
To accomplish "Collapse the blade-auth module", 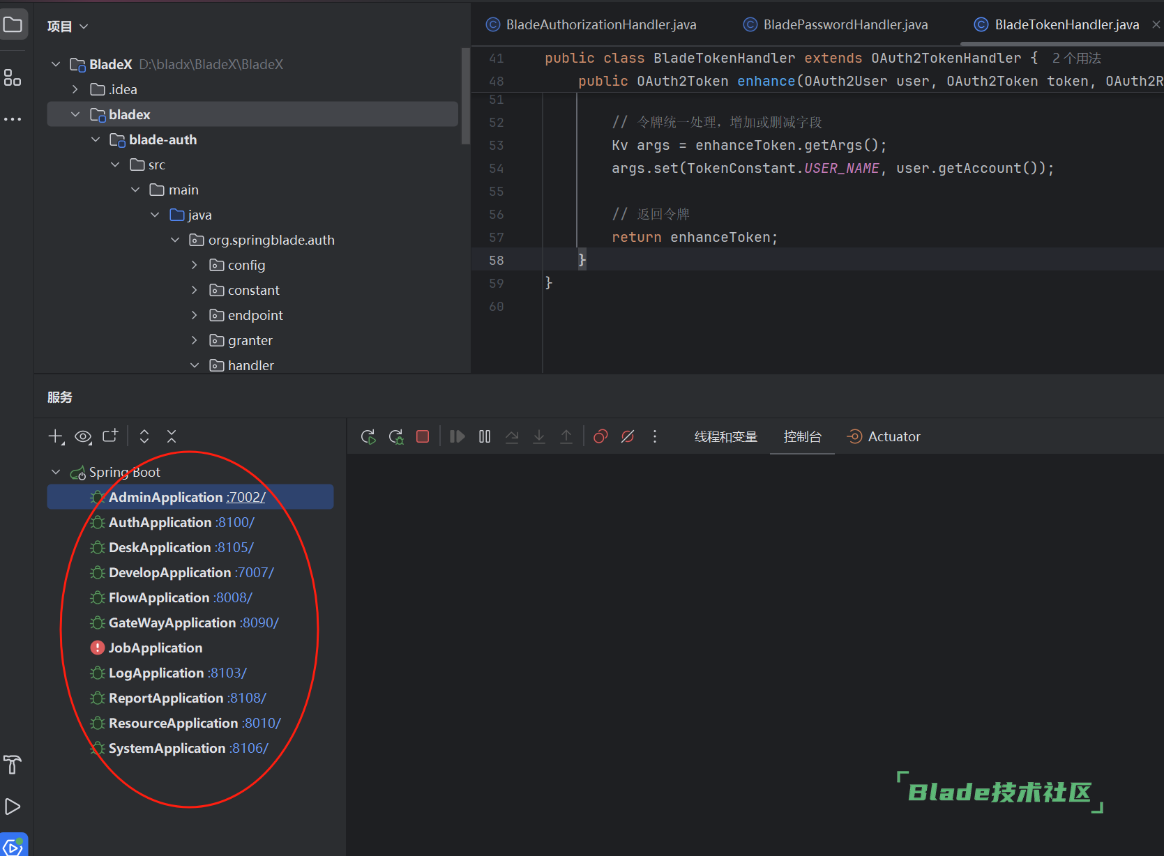I will (96, 139).
